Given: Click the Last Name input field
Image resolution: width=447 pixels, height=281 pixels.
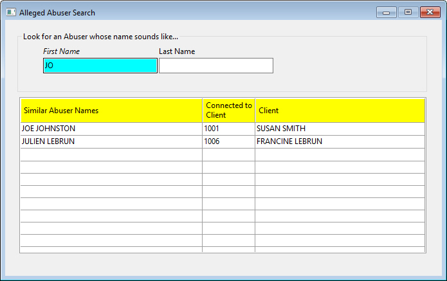Looking at the screenshot, I should pyautogui.click(x=215, y=66).
